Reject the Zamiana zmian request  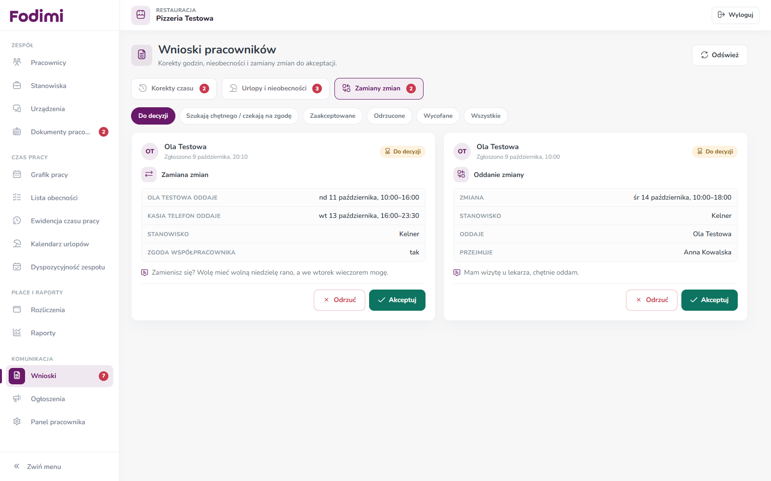339,300
